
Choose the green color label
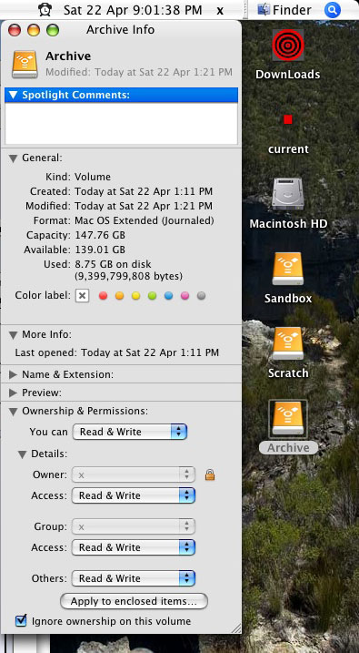tap(152, 296)
